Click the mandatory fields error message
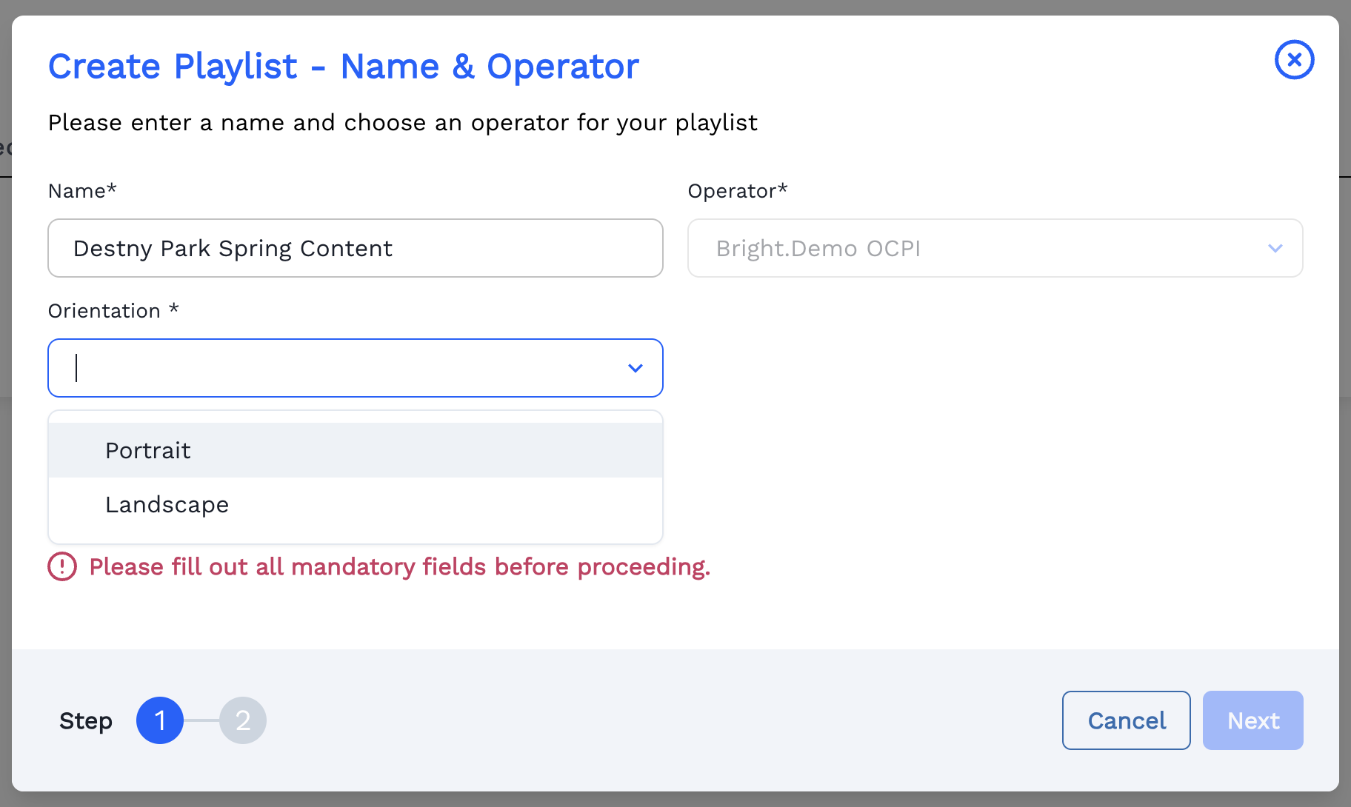The height and width of the screenshot is (807, 1351). pos(399,567)
